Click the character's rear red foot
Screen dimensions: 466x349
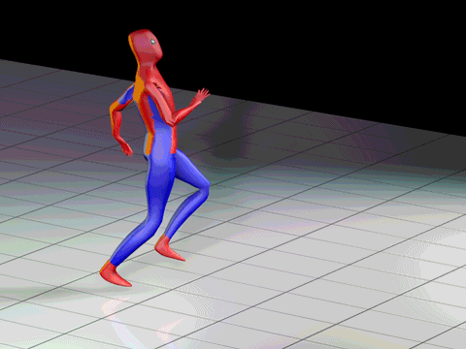115,274
